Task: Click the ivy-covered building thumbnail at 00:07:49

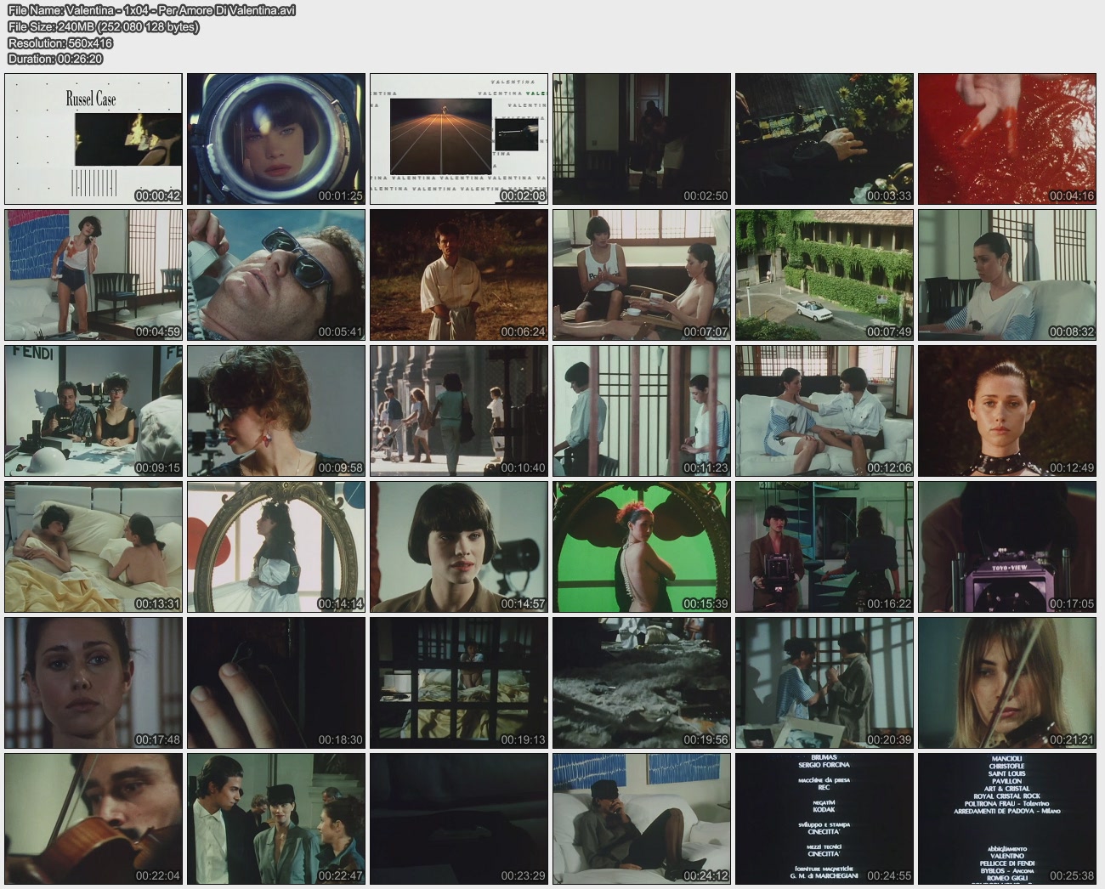Action: 824,275
